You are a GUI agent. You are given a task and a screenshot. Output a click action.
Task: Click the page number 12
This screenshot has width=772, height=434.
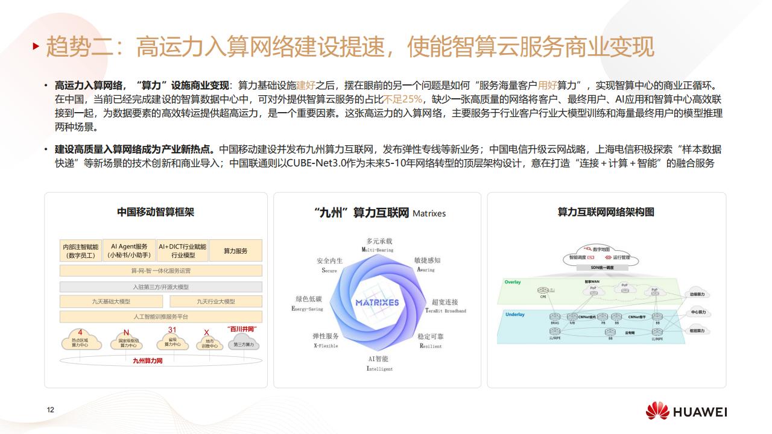coord(51,410)
